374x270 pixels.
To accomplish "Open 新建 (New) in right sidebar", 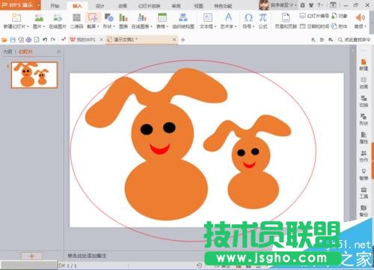I will point(364,64).
